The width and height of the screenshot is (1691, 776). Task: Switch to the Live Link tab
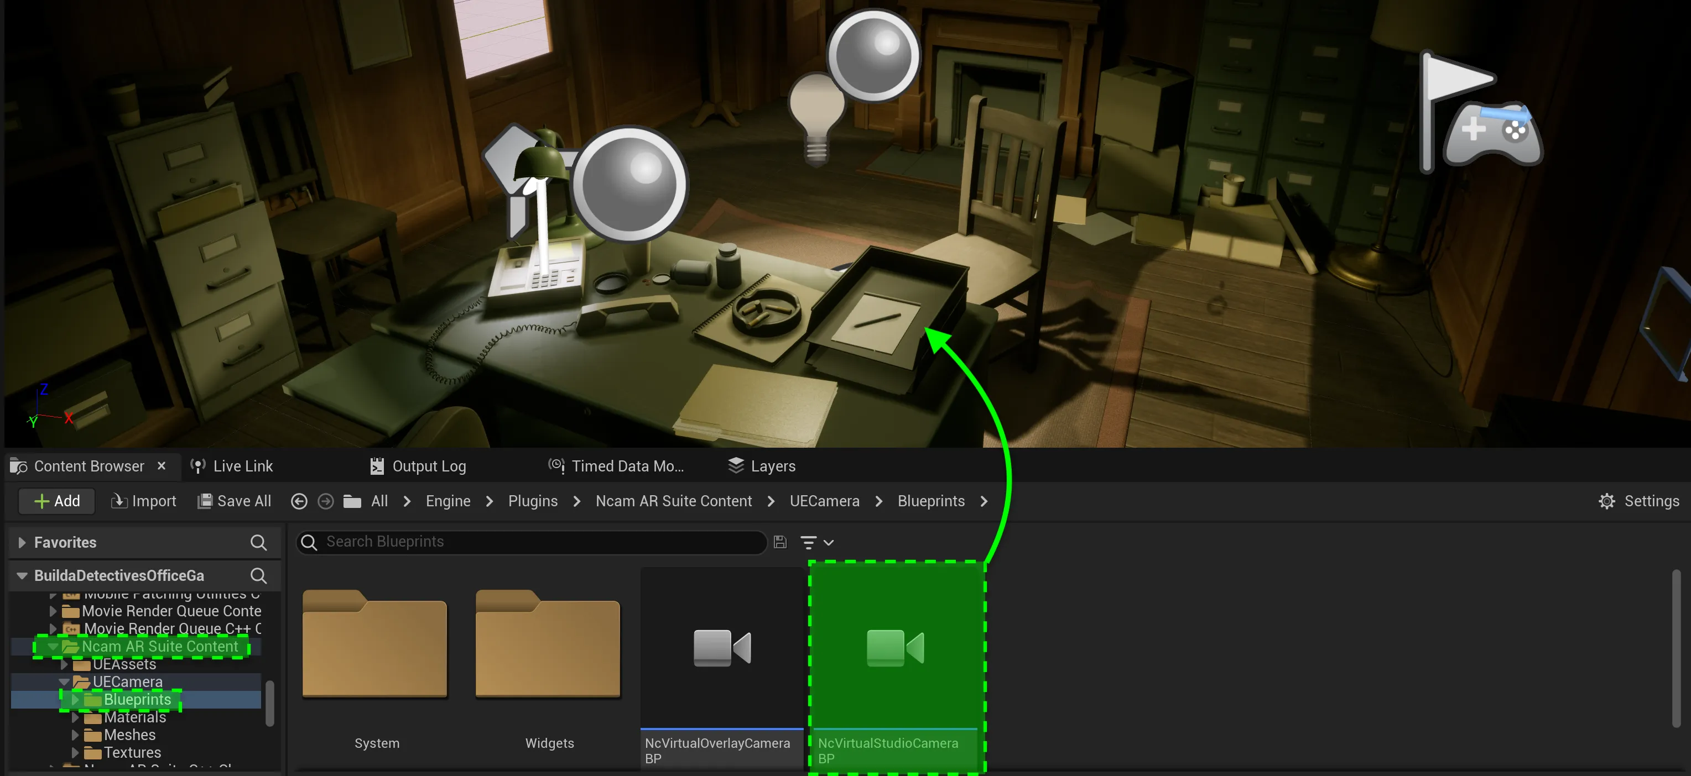click(x=232, y=466)
